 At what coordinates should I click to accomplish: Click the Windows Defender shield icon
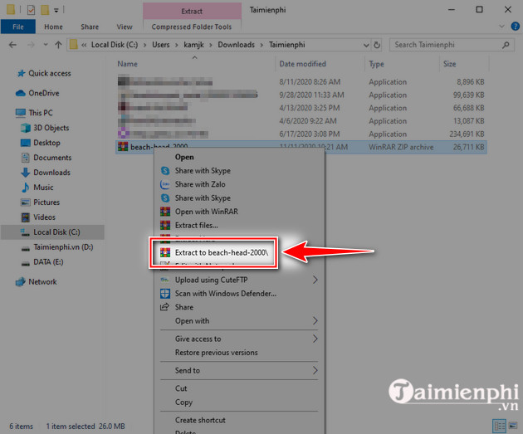(x=165, y=293)
